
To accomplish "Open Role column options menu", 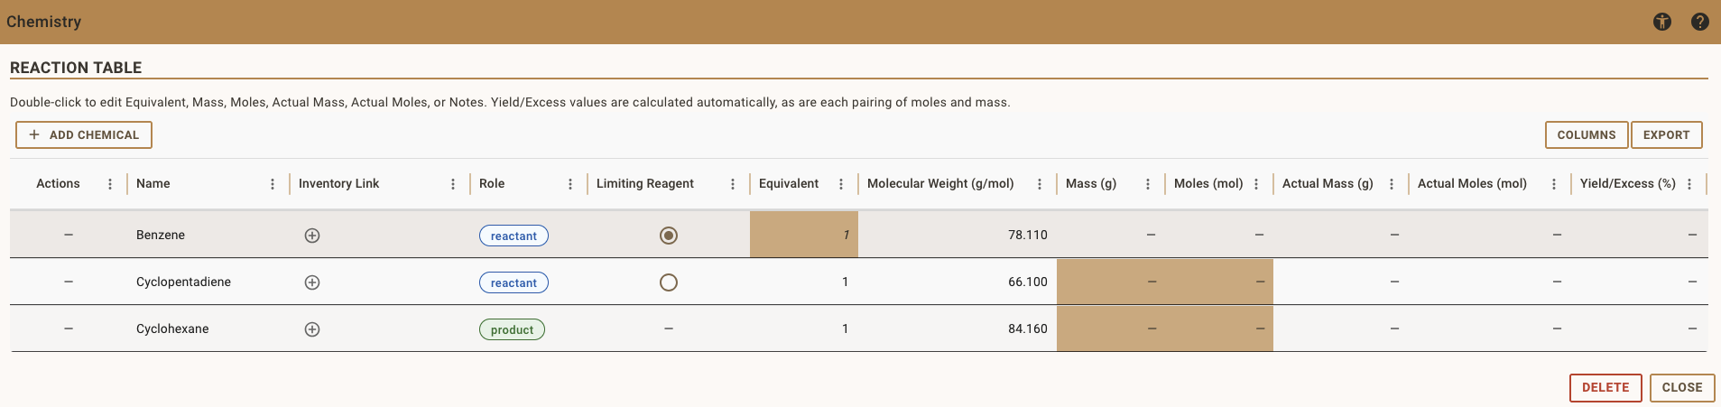I will [570, 184].
